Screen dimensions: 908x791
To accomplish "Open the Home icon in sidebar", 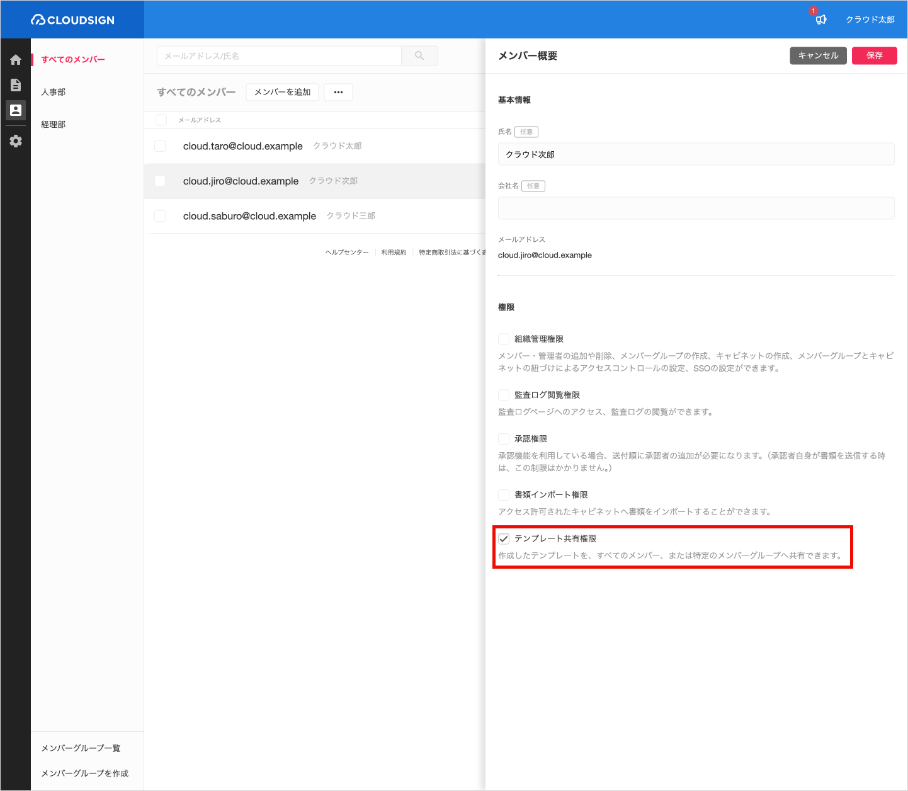I will coord(16,60).
